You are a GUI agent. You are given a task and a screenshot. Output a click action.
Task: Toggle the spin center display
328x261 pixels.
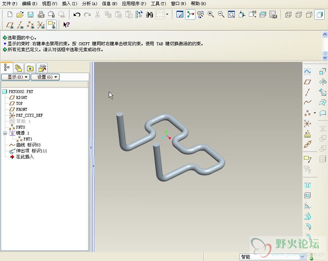pyautogui.click(x=190, y=14)
